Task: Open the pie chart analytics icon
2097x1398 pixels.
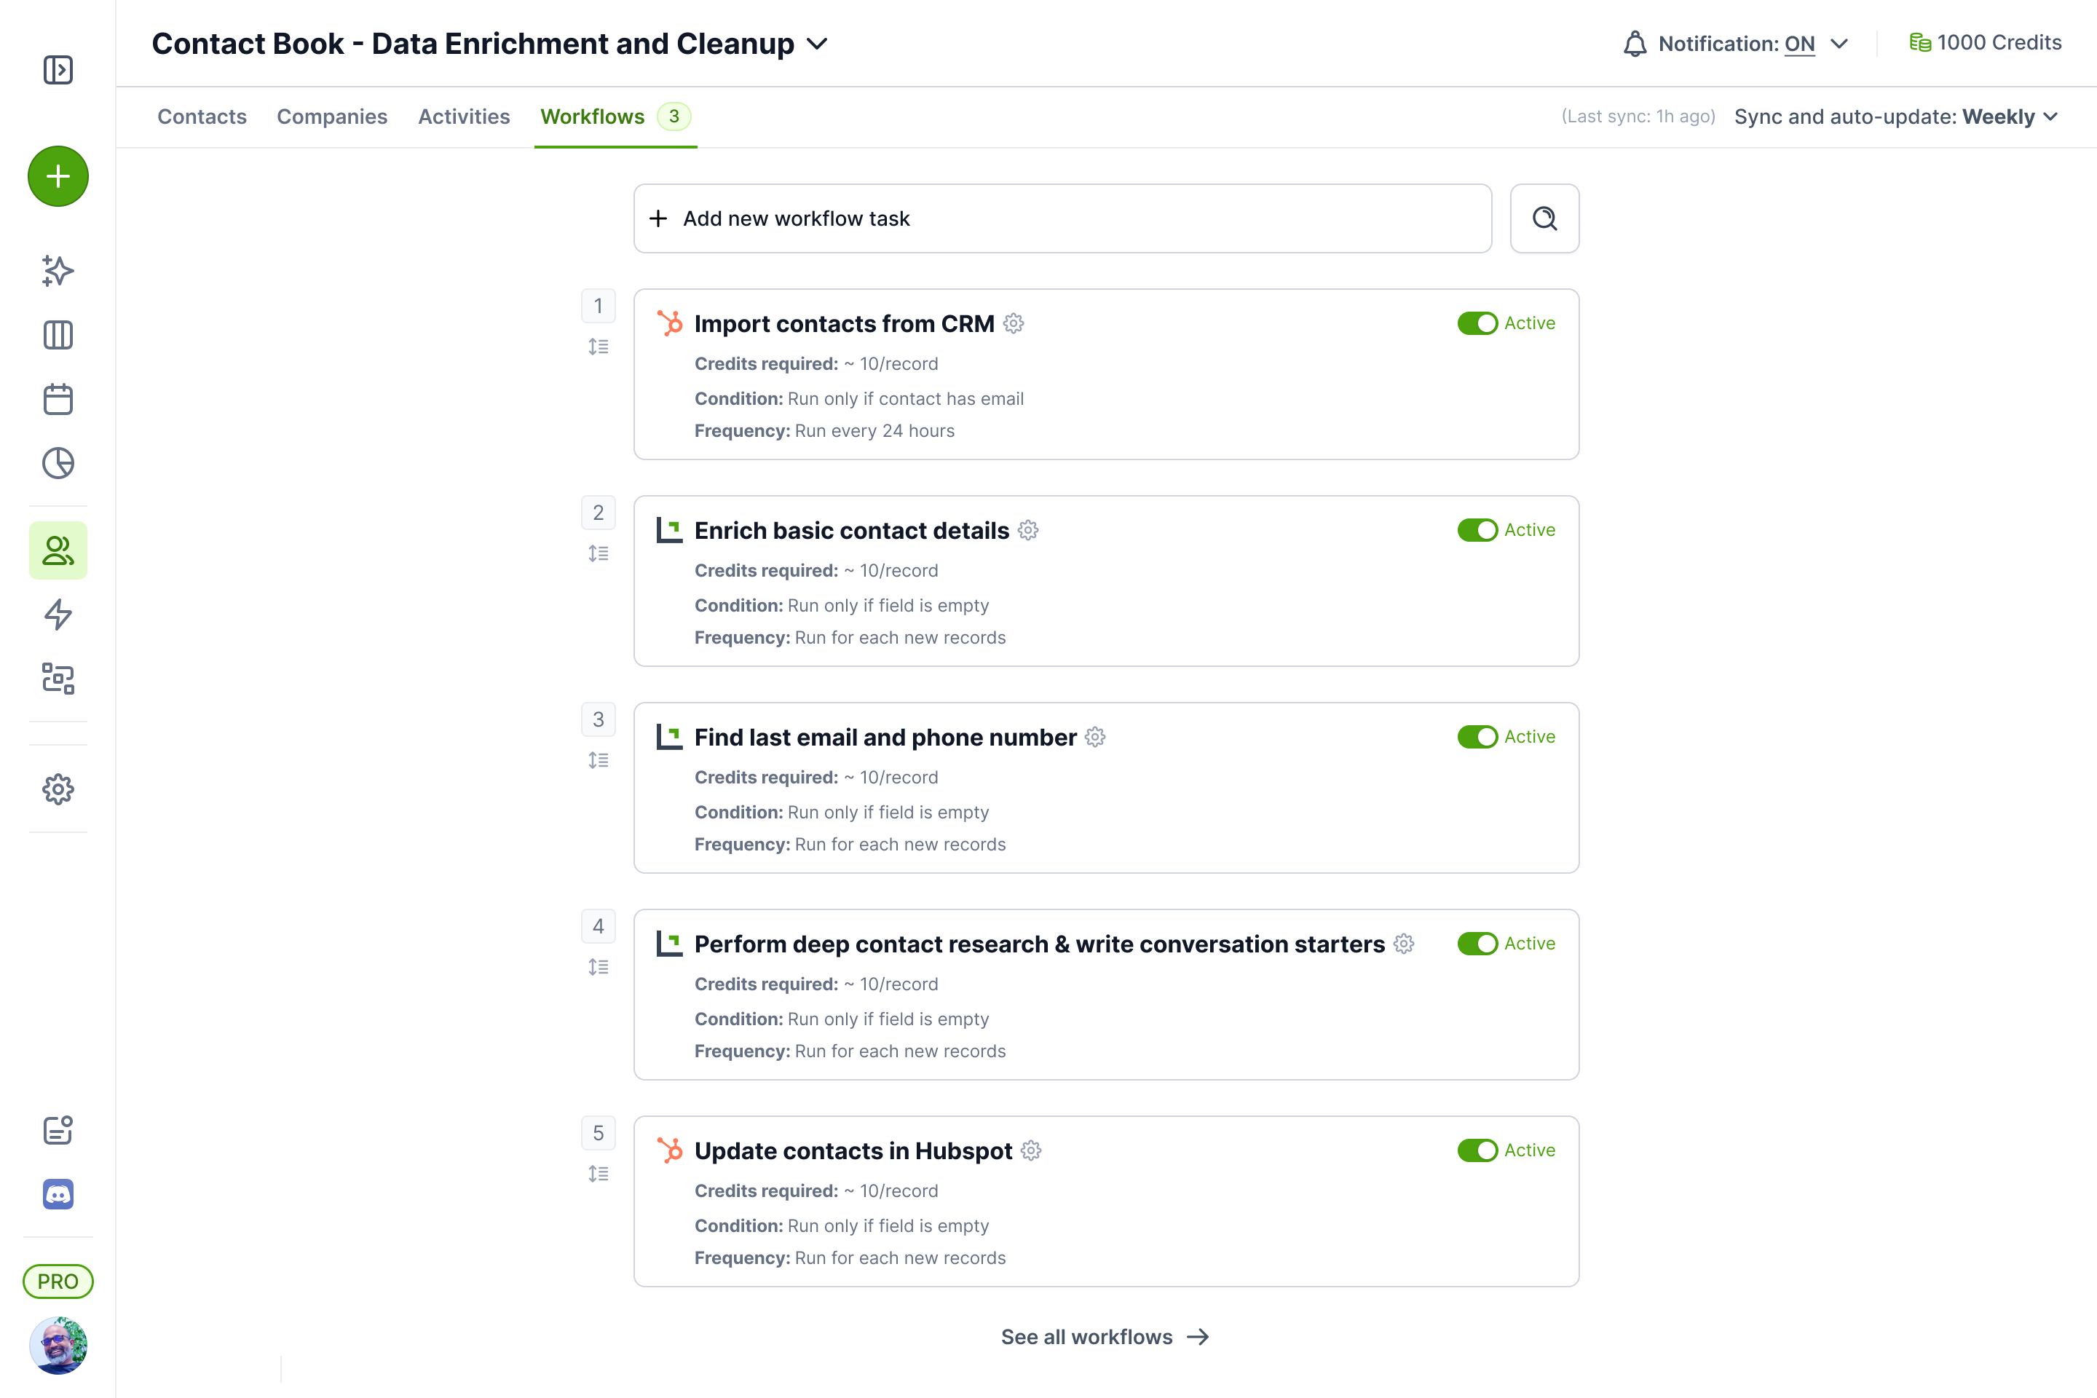Action: [x=58, y=464]
